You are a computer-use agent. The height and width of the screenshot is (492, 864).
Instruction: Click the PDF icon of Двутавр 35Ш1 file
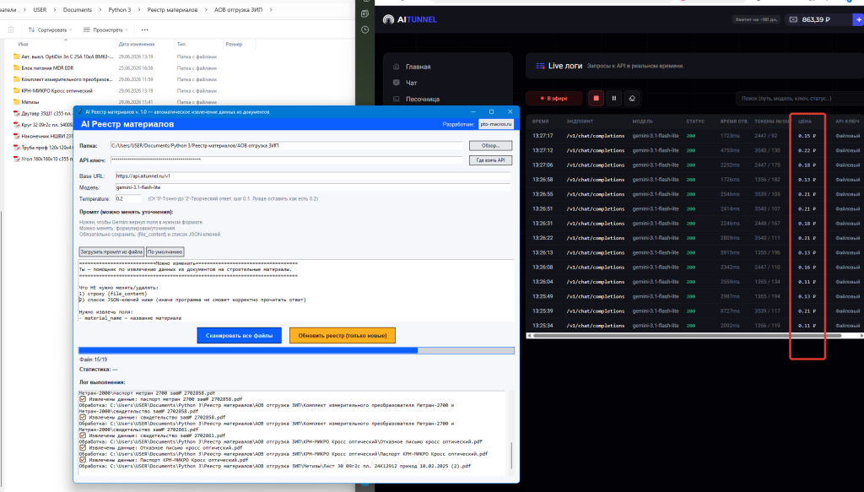pos(17,113)
